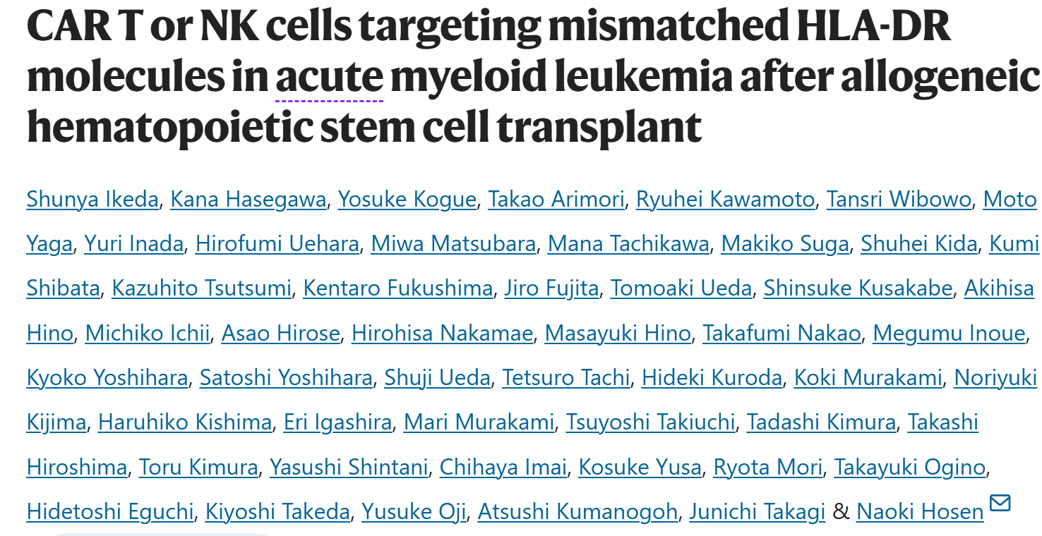Open Kentaro Fukushima author link
Viewport: 1042px width, 536px height.
click(x=398, y=288)
